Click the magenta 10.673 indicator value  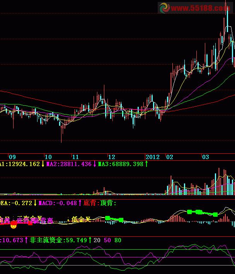coord(12,240)
